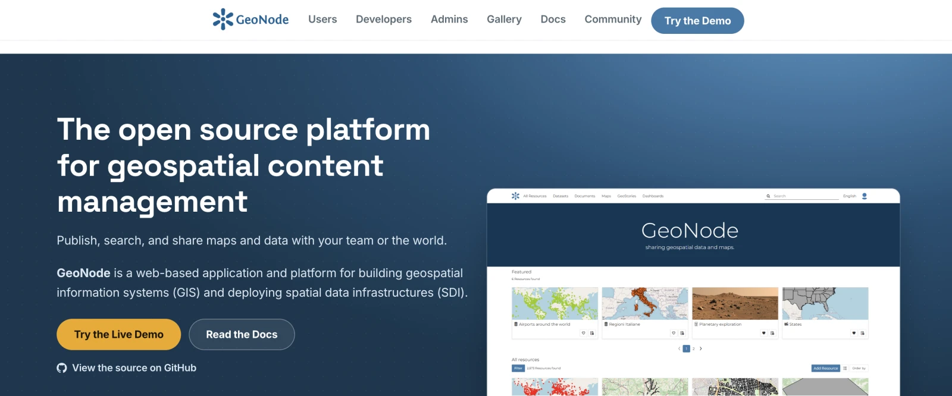Select featured page 2

click(694, 348)
